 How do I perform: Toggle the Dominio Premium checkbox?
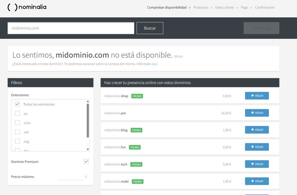[86, 161]
